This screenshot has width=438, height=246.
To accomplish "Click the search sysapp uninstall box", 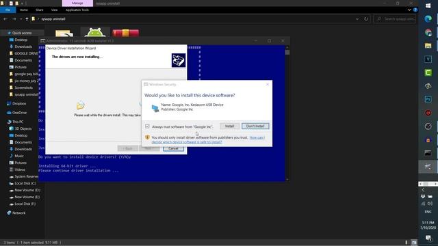I will pos(395,19).
